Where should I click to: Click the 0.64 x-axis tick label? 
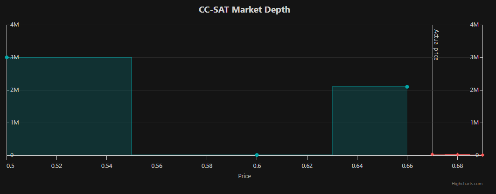tap(357, 166)
